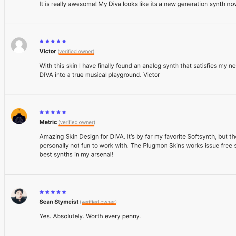
Task: Click Metric's orange avatar image
Action: tap(19, 116)
